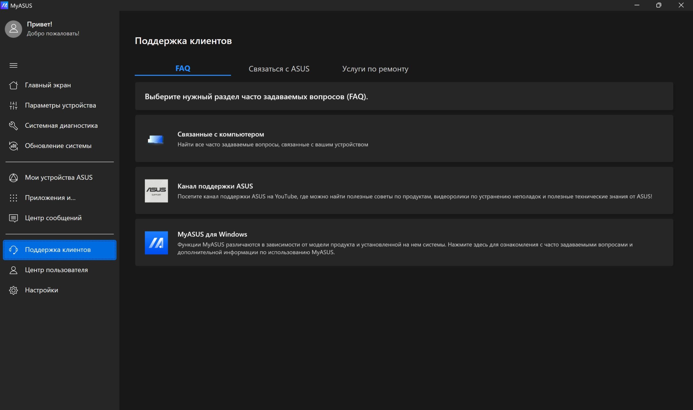
Task: Click the update icon for Обновление системы
Action: coord(13,146)
